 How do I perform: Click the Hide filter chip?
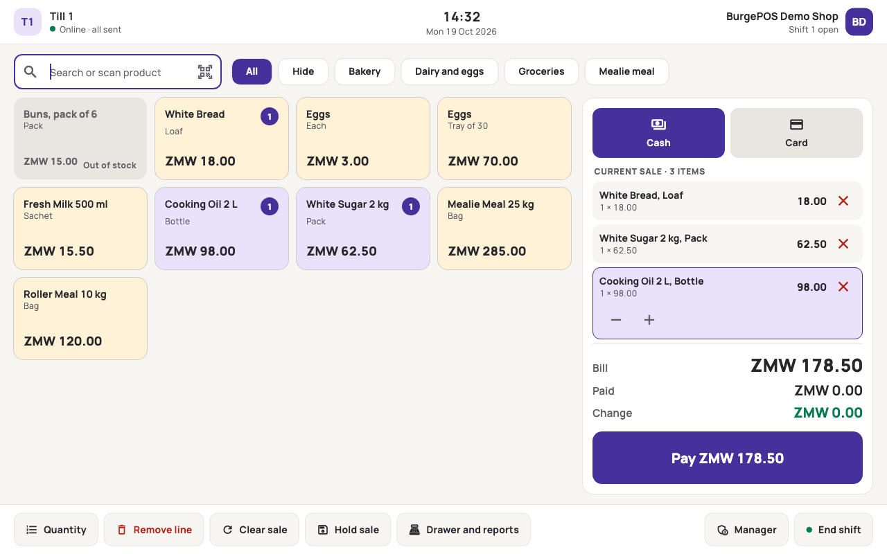point(304,71)
